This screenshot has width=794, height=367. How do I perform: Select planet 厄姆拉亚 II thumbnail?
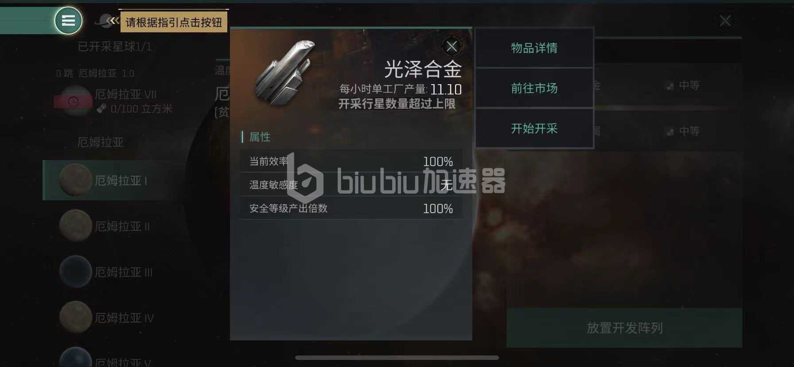75,226
